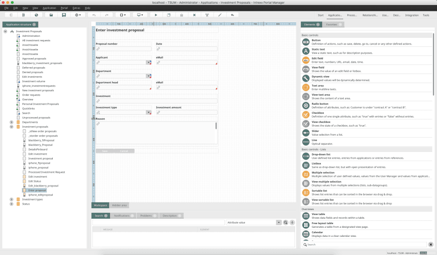The height and width of the screenshot is (255, 437).
Task: Select the Dynamic view element icon
Action: 306,78
